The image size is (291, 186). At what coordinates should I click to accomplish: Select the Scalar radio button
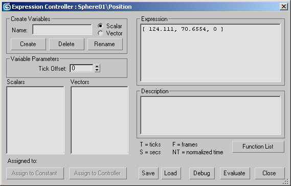(x=100, y=26)
